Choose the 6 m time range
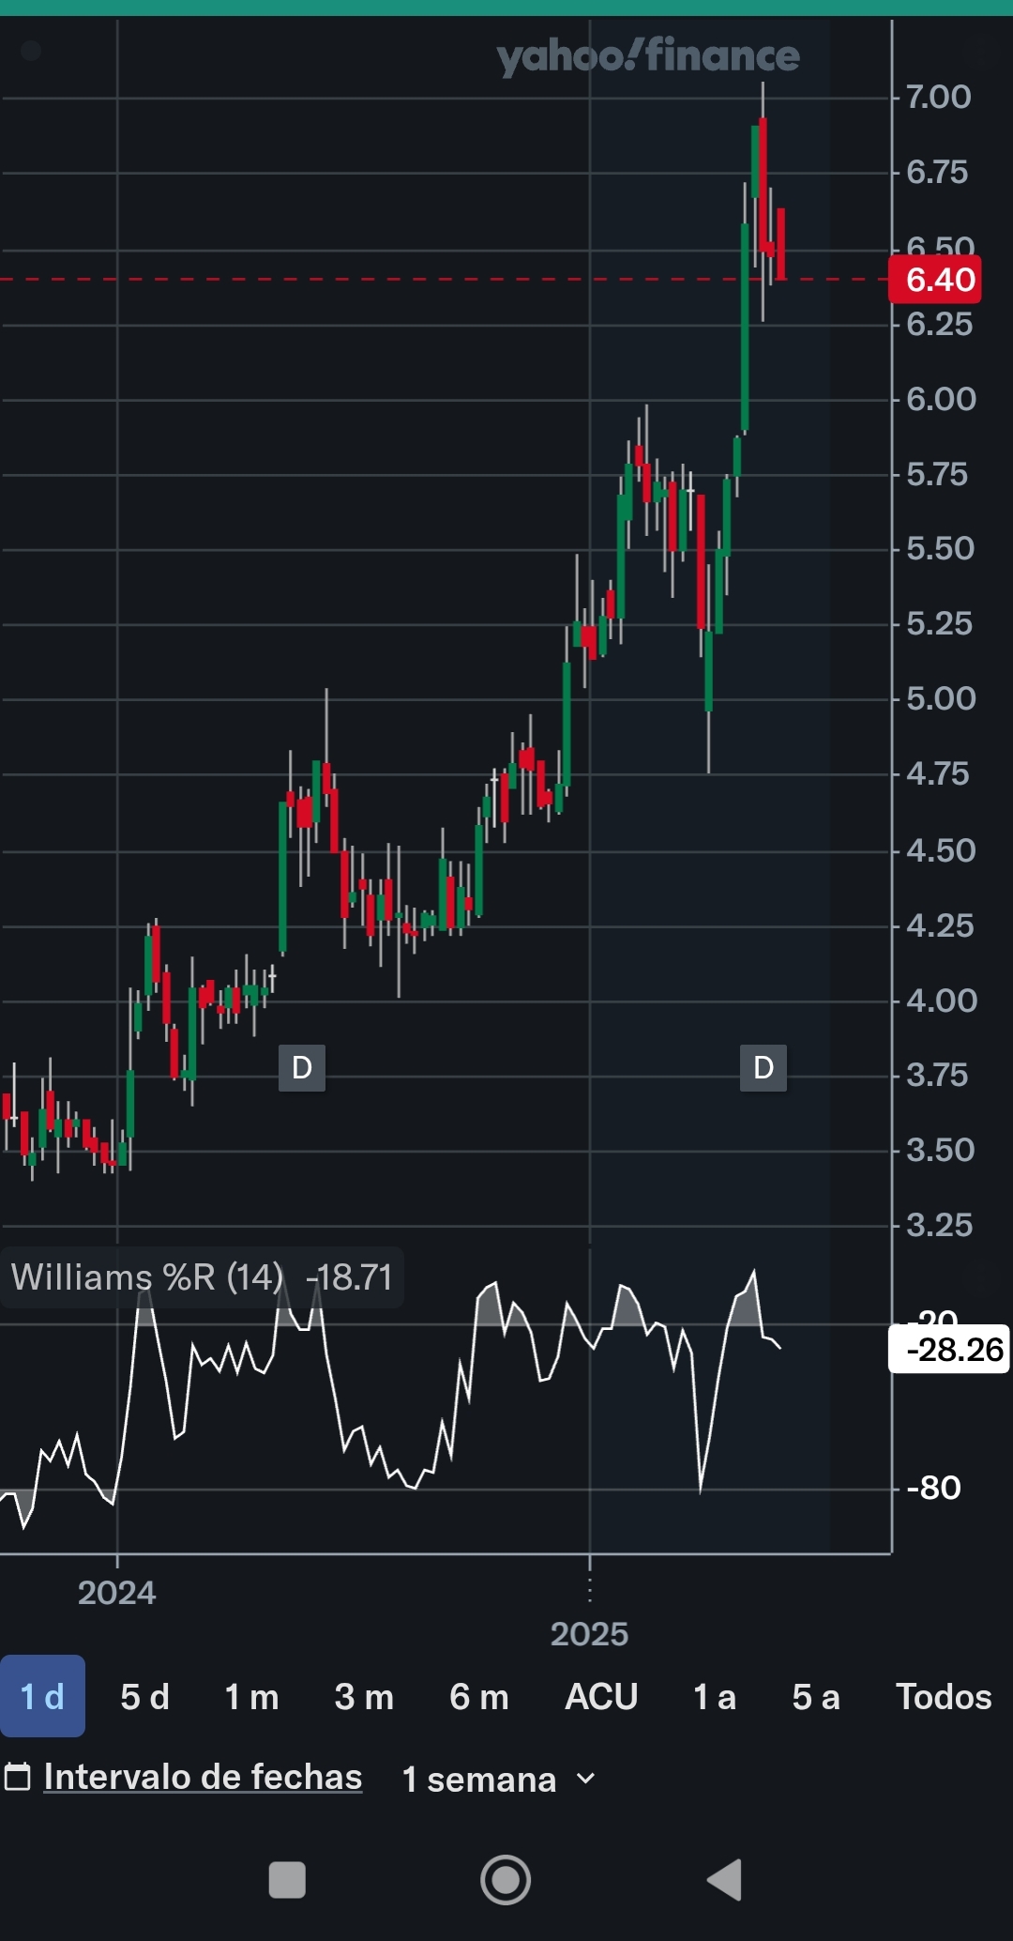The width and height of the screenshot is (1013, 1941). tap(478, 1697)
